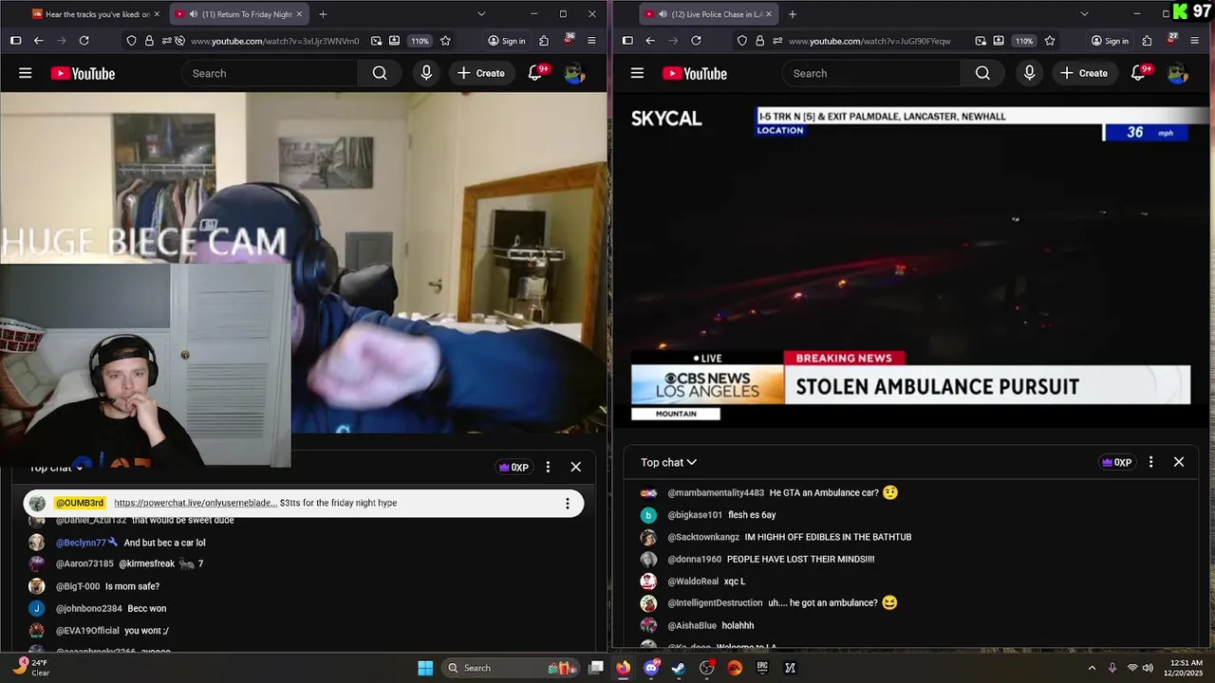Click Create in the left YouTube window
The image size is (1215, 683).
click(x=481, y=73)
